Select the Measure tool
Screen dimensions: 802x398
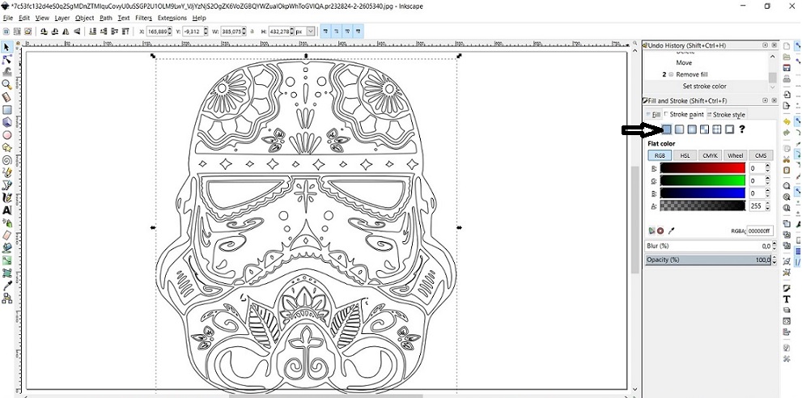tap(6, 97)
